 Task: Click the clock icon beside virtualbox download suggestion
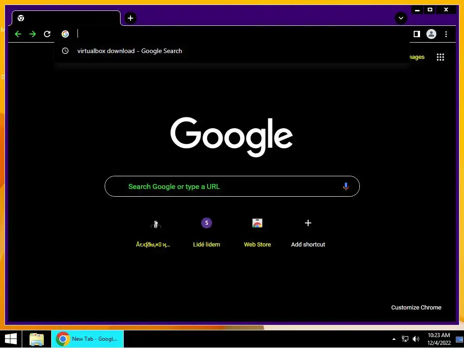[x=65, y=51]
